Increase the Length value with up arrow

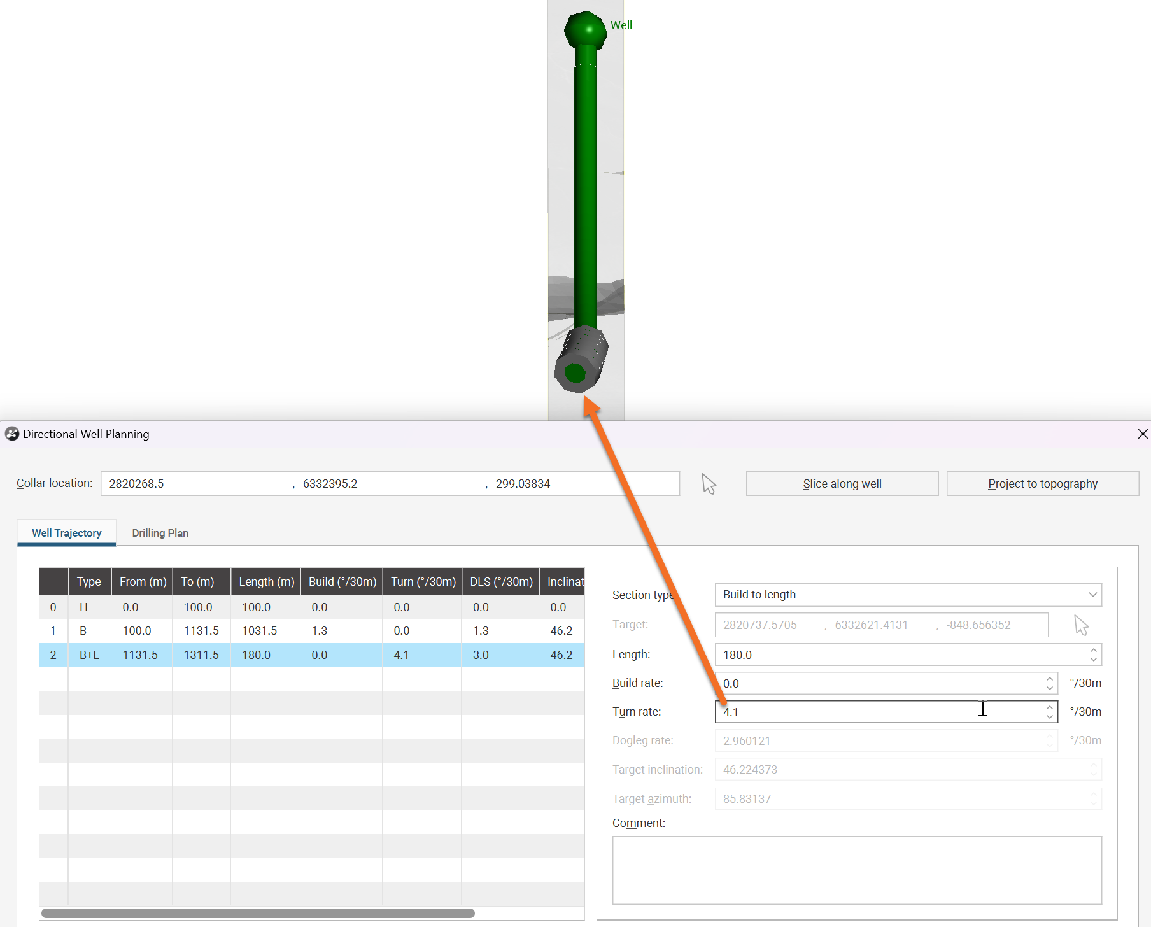[x=1093, y=650]
